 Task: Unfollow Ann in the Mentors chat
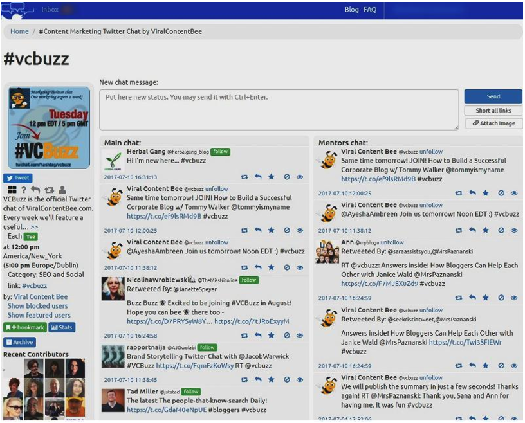pos(392,242)
